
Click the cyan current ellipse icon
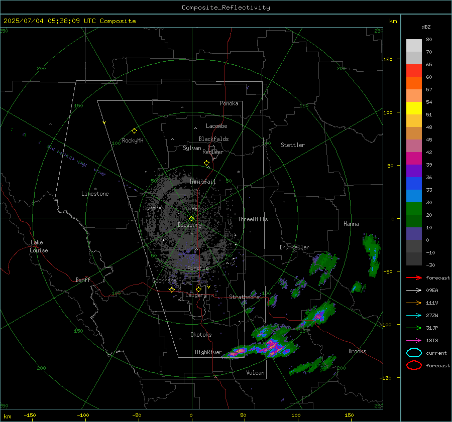[414, 353]
